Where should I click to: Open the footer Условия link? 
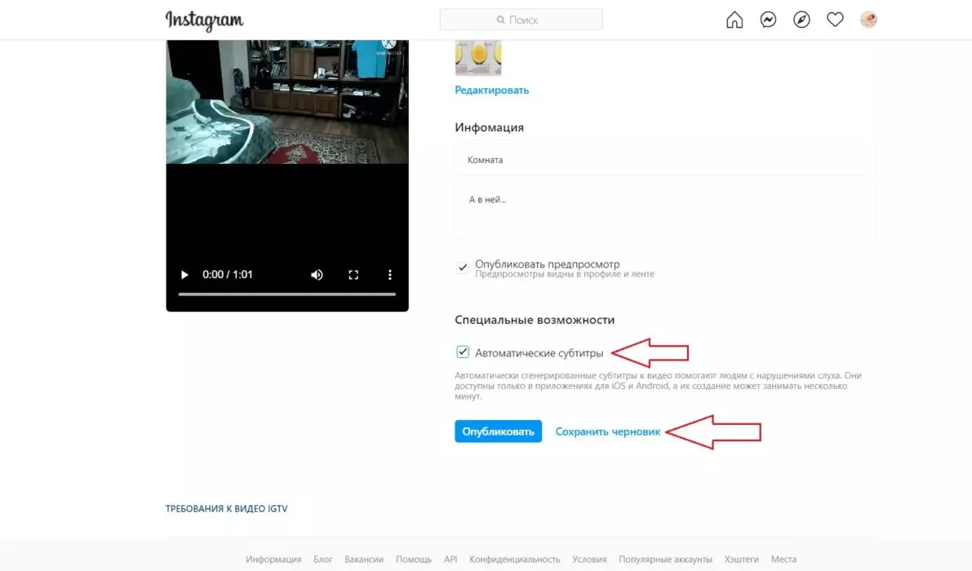(589, 560)
